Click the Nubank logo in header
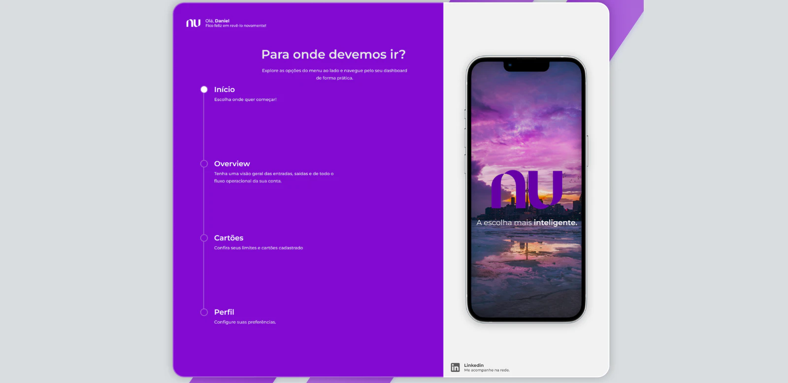Screen dimensions: 788x383 [x=193, y=23]
